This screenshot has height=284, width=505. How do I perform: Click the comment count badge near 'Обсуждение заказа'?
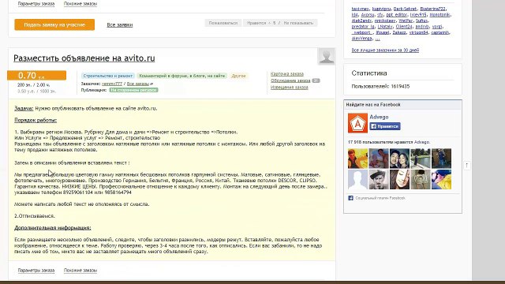316,80
